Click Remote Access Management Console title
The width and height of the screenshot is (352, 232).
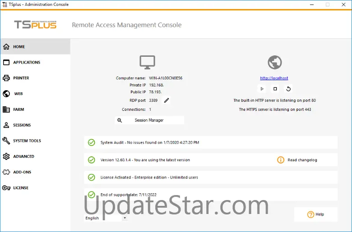pyautogui.click(x=127, y=25)
